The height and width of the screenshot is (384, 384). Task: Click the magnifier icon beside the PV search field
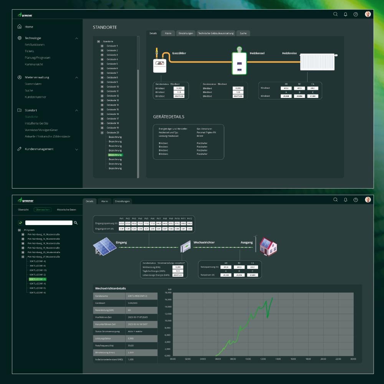point(76,223)
